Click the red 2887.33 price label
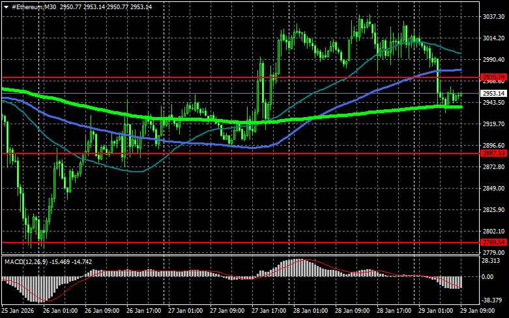Image resolution: width=509 pixels, height=318 pixels. pyautogui.click(x=493, y=153)
